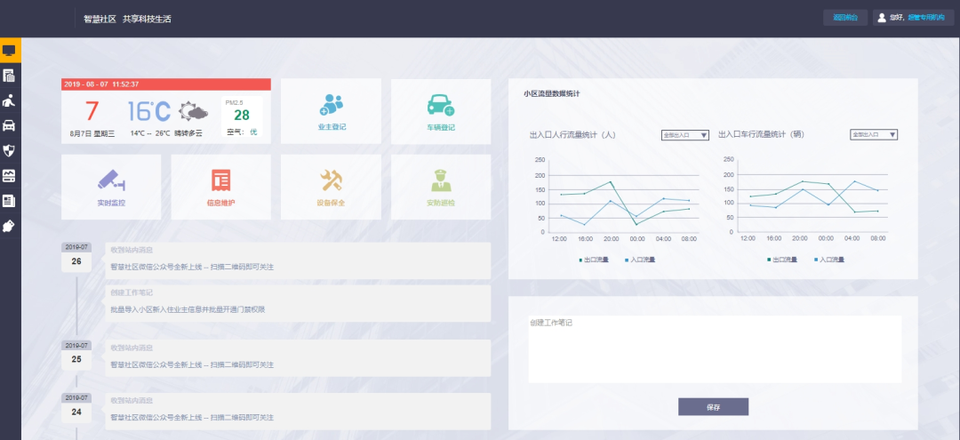Open the 信息维护 information maintenance tile
960x440 pixels.
[221, 187]
